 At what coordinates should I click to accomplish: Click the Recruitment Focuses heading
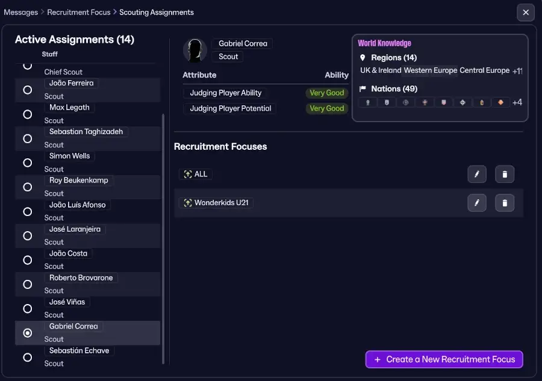(x=220, y=146)
